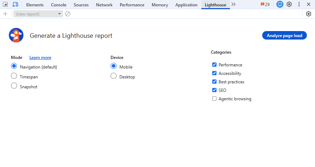Switch to the Elements tab
The width and height of the screenshot is (315, 167).
pyautogui.click(x=35, y=5)
